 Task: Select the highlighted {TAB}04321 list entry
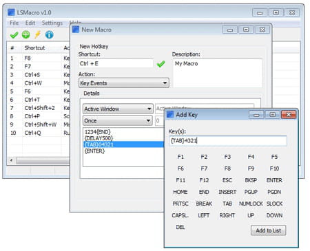pyautogui.click(x=124, y=144)
